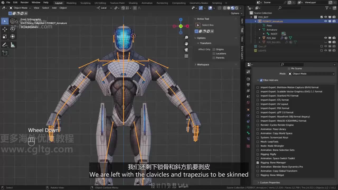This screenshot has height=190, width=338.
Task: Click the Blender logo menu icon
Action: coord(3,3)
